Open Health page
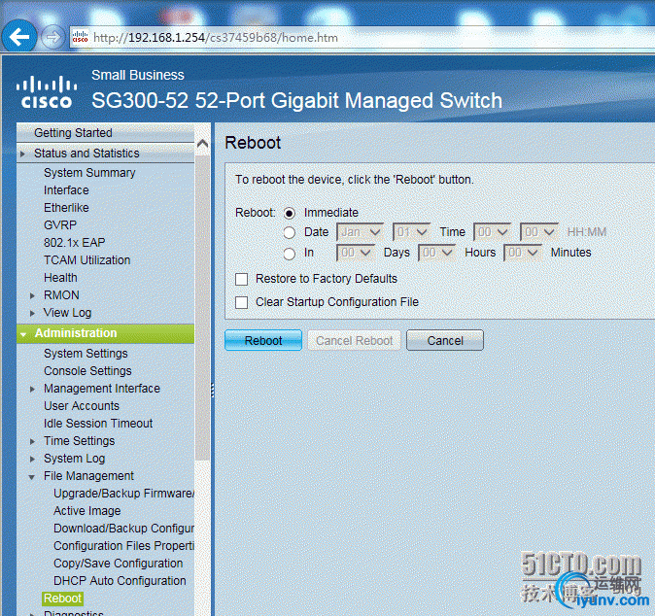The image size is (655, 616). tap(60, 278)
